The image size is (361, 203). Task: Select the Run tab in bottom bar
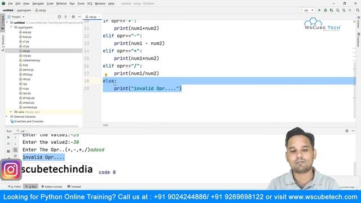[x=31, y=187]
